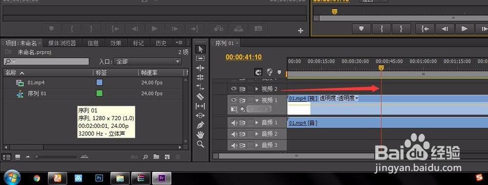The height and width of the screenshot is (185, 488).
Task: Click the project thumbnail zoom slider
Action: click(56, 157)
